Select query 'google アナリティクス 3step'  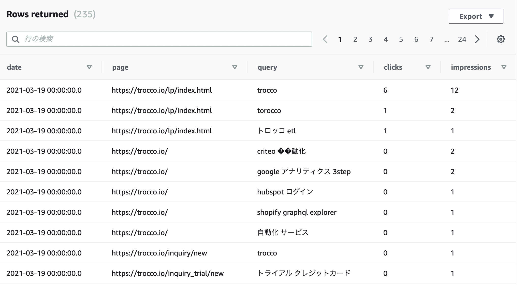click(x=304, y=172)
